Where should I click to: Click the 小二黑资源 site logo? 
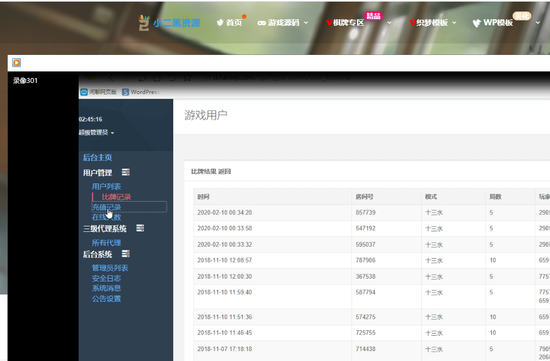[x=169, y=23]
